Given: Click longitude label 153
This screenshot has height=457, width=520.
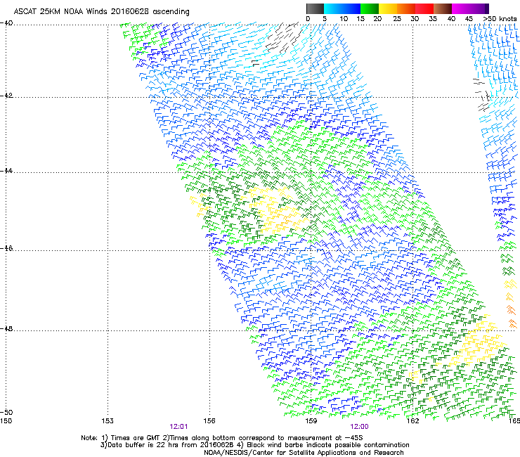Looking at the screenshot, I should point(108,421).
